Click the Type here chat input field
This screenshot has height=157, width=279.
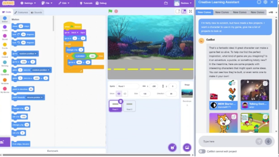(227, 141)
